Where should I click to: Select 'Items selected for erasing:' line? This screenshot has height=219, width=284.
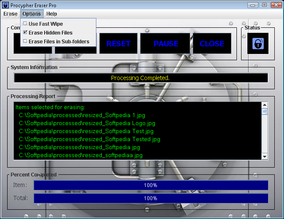(x=50, y=107)
